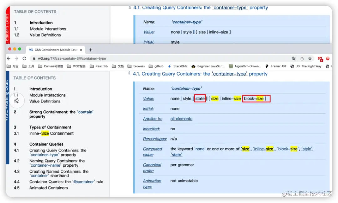
Task: Click the 'Animation type:' label link
Action: coord(152,184)
